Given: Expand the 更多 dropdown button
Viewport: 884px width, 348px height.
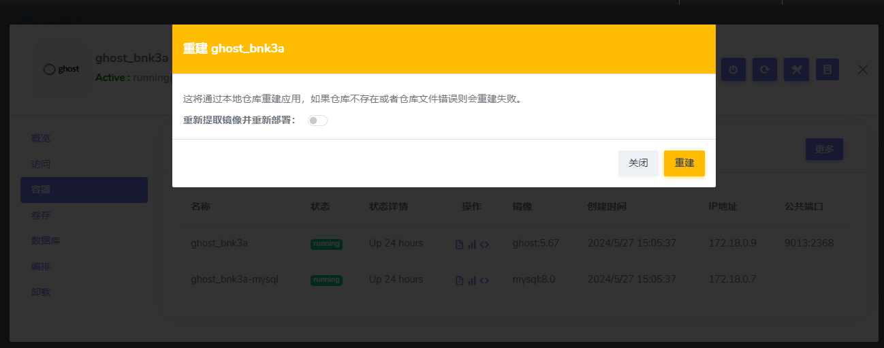Looking at the screenshot, I should point(824,149).
